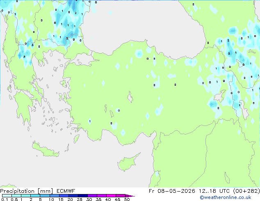Click the '(00+282)' forecast offset text

pyautogui.click(x=246, y=191)
